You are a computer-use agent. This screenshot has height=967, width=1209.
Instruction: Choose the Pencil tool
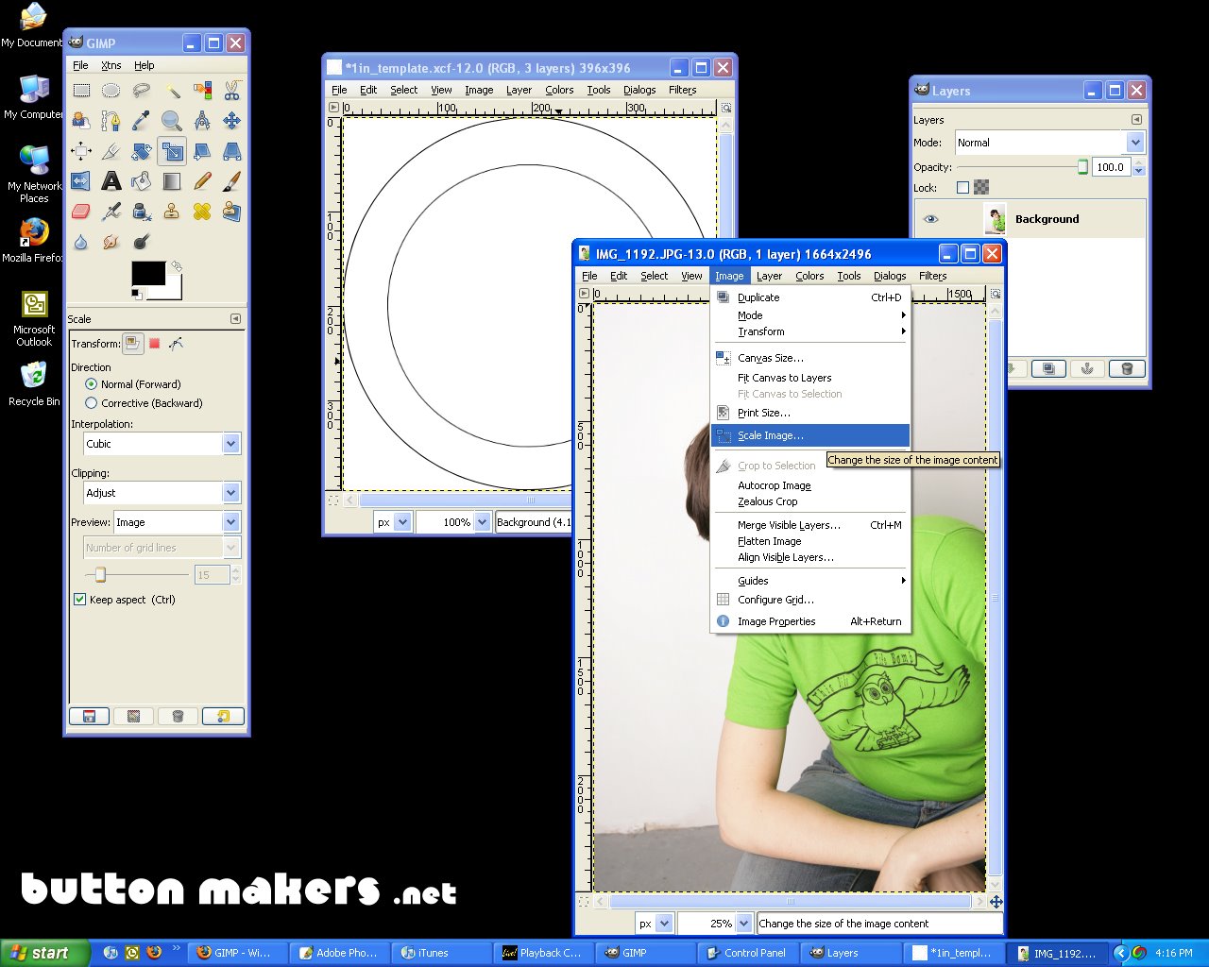click(202, 181)
